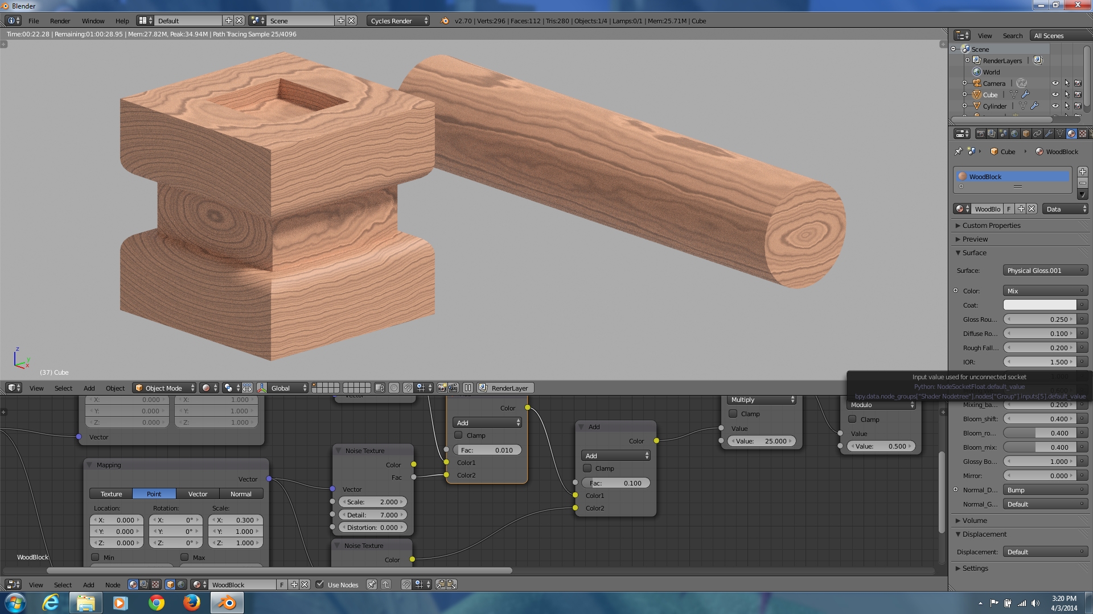Viewport: 1093px width, 614px height.
Task: Toggle Camera visibility eye in outliner
Action: (x=1055, y=83)
